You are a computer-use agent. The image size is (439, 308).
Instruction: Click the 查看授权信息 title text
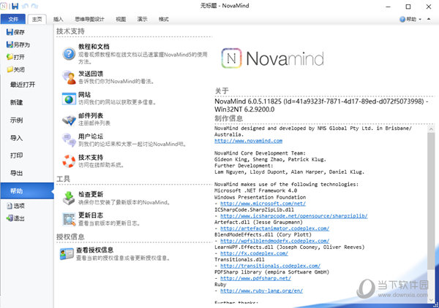(x=95, y=250)
